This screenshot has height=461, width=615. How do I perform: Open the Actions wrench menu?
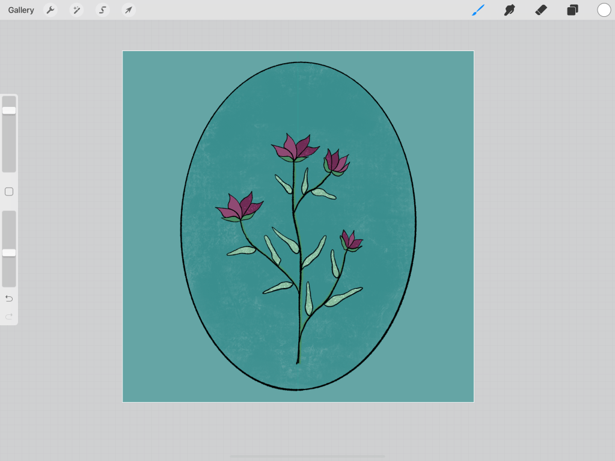(50, 10)
